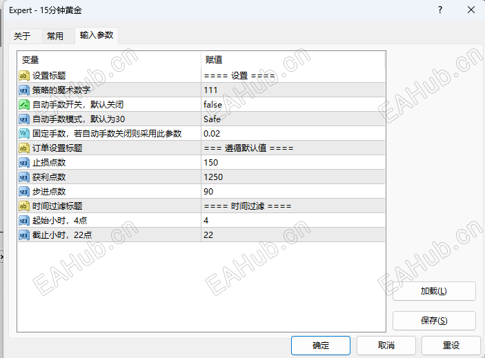Click the string icon beside 订单设置标题
Screen dimensions: 485x358
24,148
